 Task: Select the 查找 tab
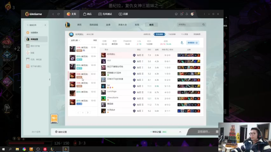tap(151, 25)
